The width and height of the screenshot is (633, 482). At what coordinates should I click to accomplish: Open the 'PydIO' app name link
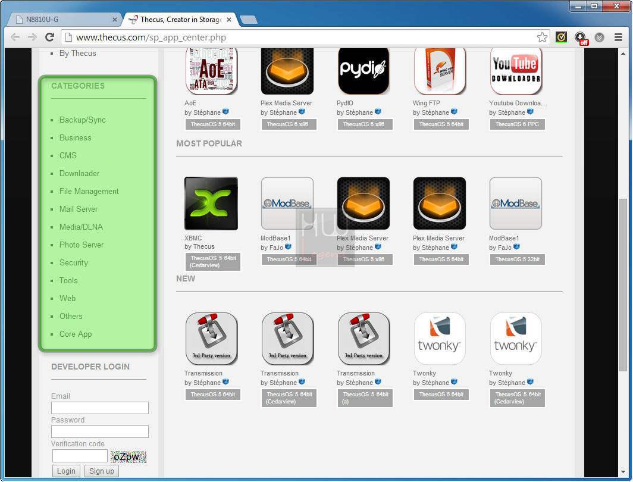point(345,103)
